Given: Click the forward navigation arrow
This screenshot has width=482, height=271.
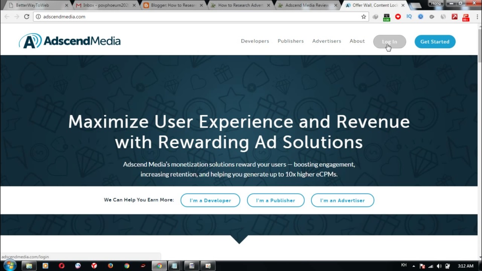Looking at the screenshot, I should click(x=17, y=17).
